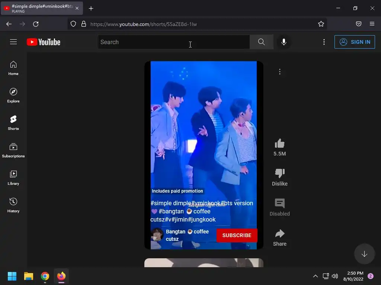
Task: Open YouTube settings three-dot menu
Action: [324, 42]
